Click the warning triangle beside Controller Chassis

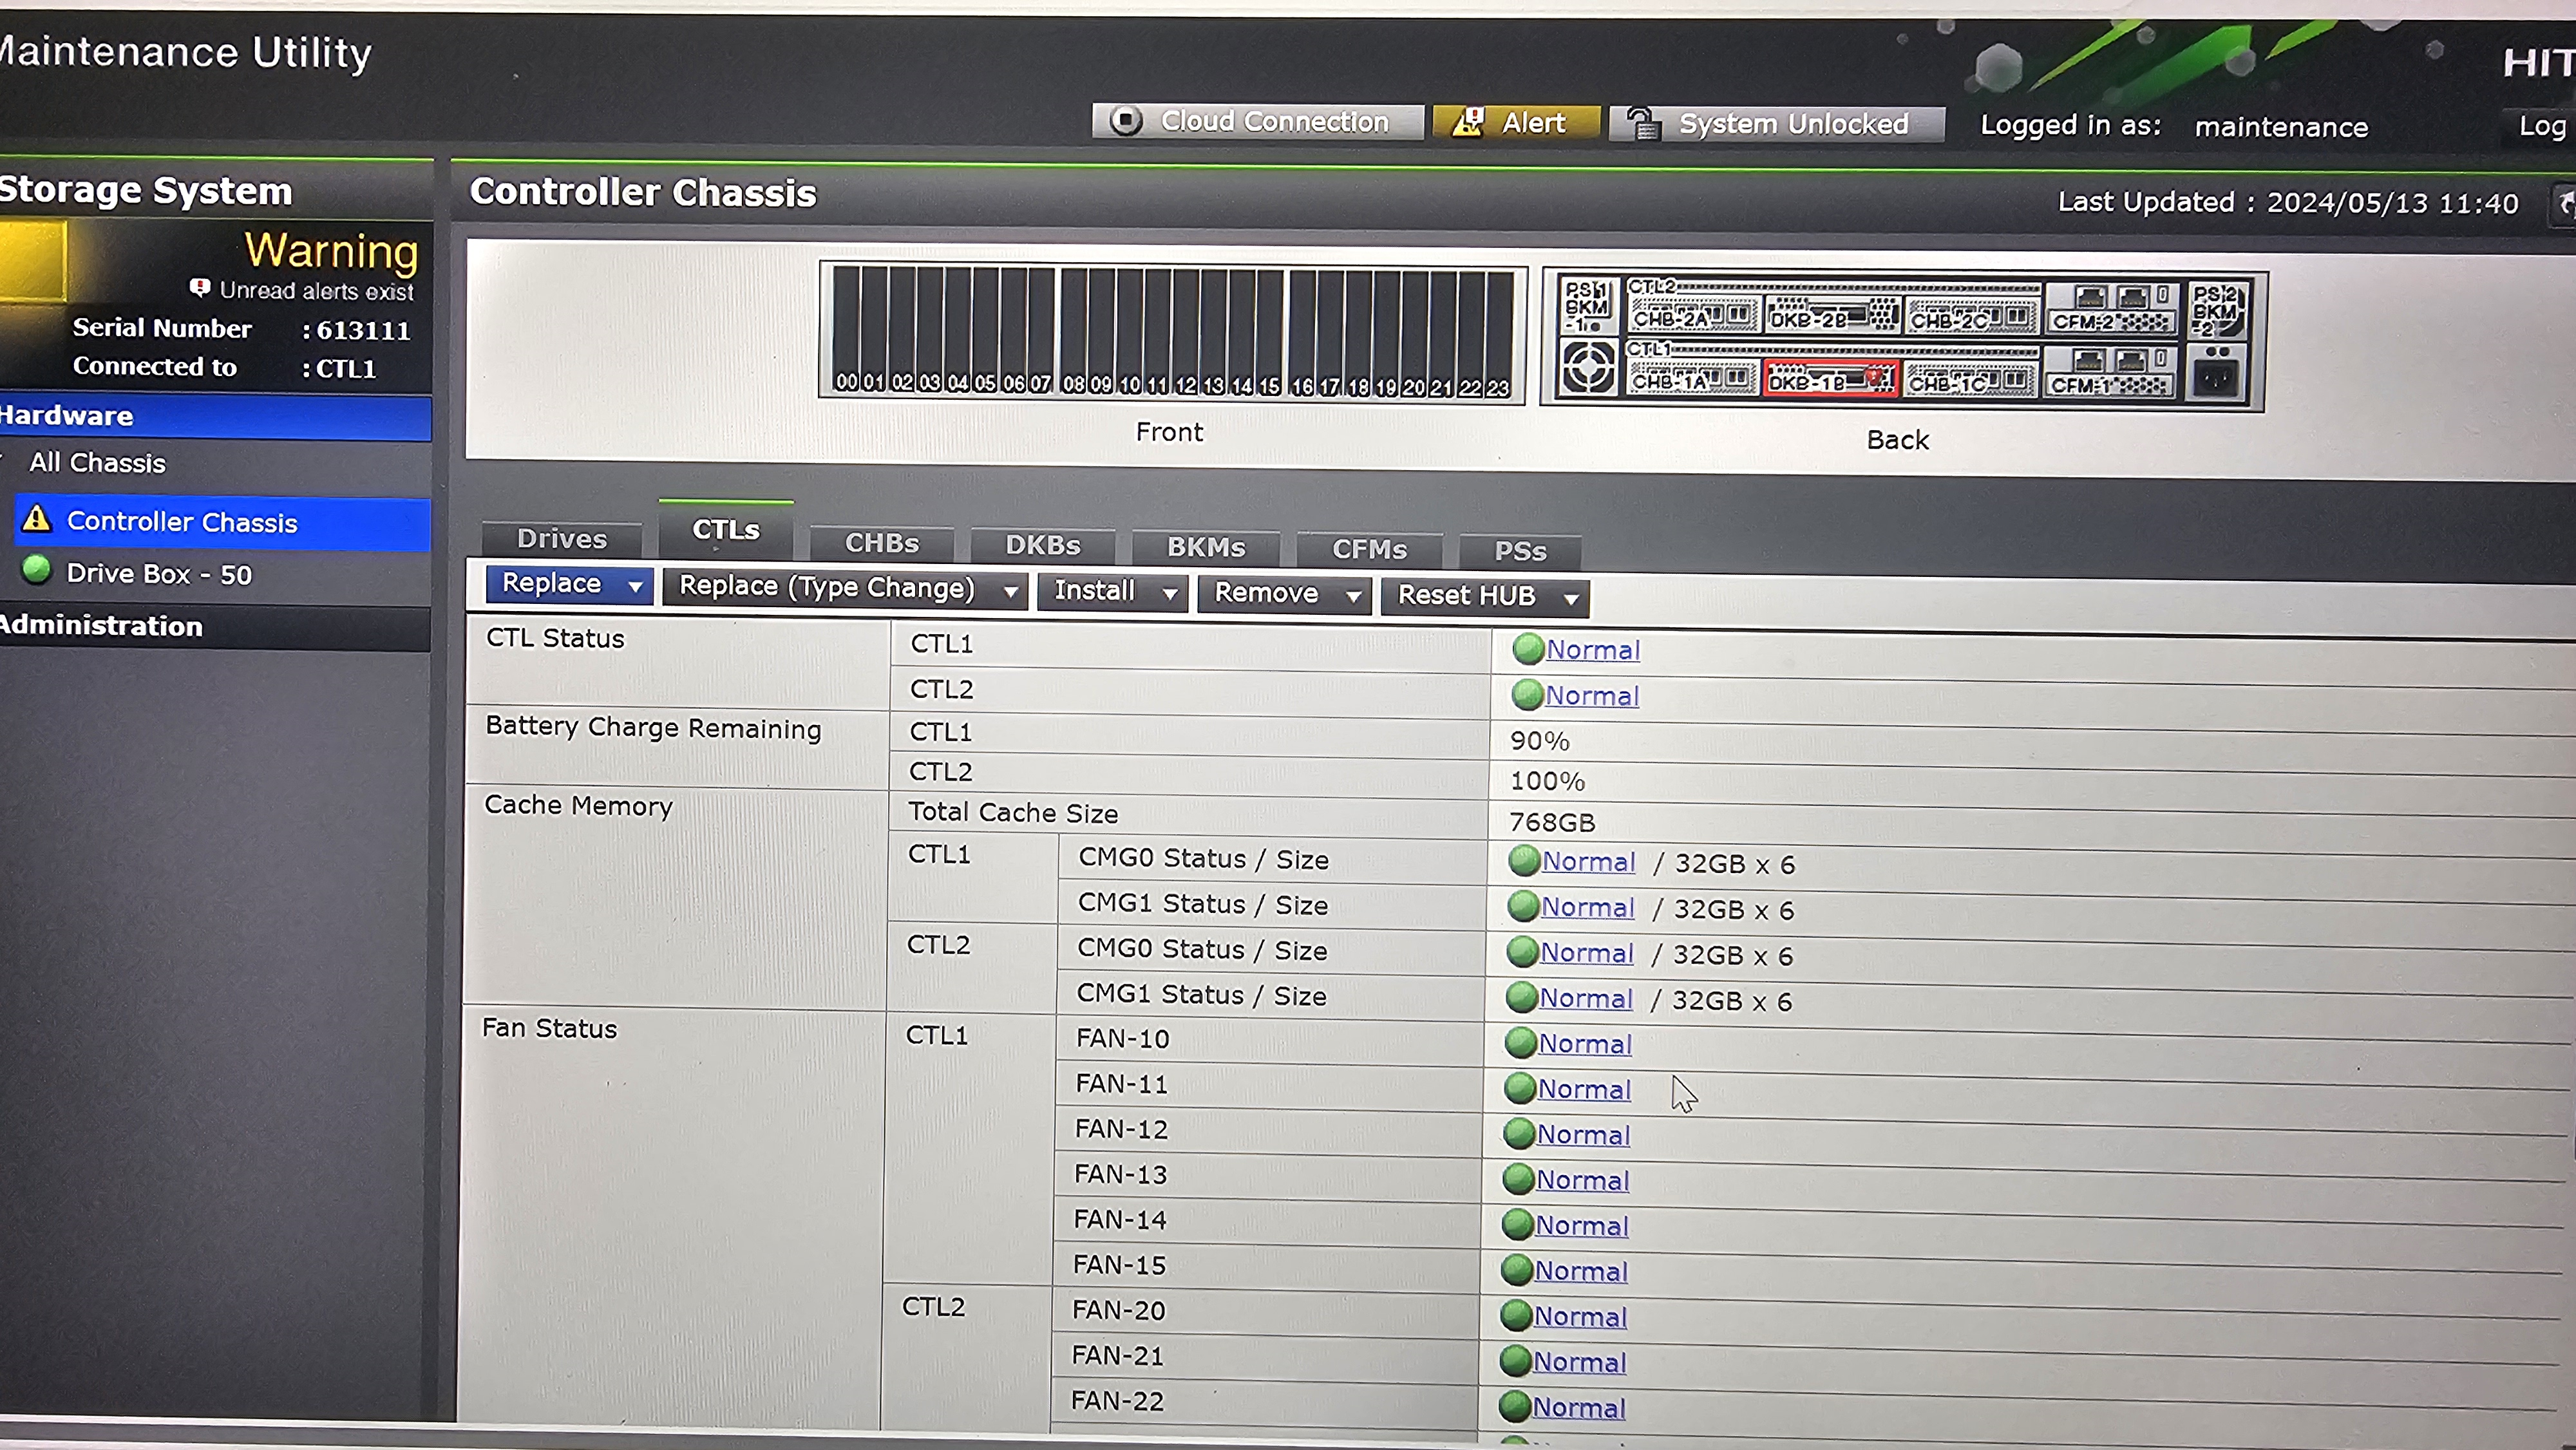coord(37,519)
